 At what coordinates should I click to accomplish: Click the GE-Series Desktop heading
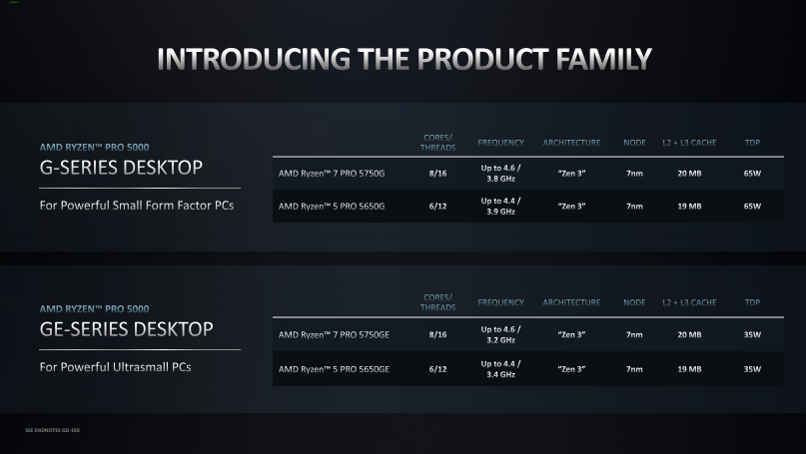pos(126,329)
